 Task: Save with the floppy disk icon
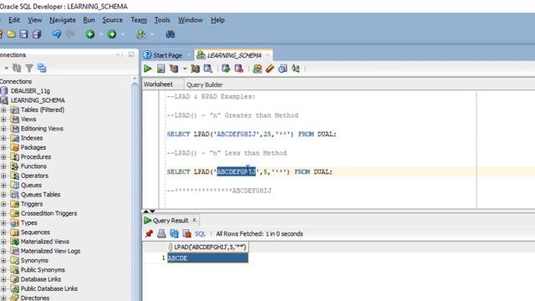23,34
